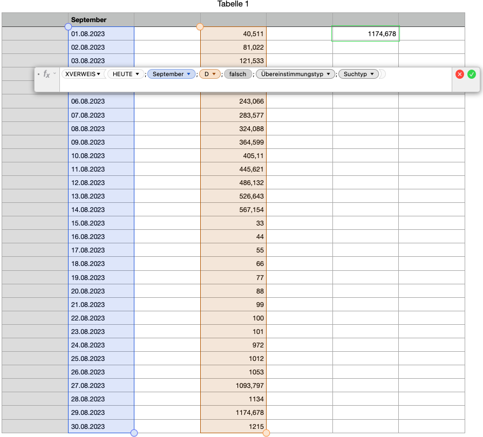Open Übereinstimmungstyp argument dropdown

pyautogui.click(x=328, y=74)
